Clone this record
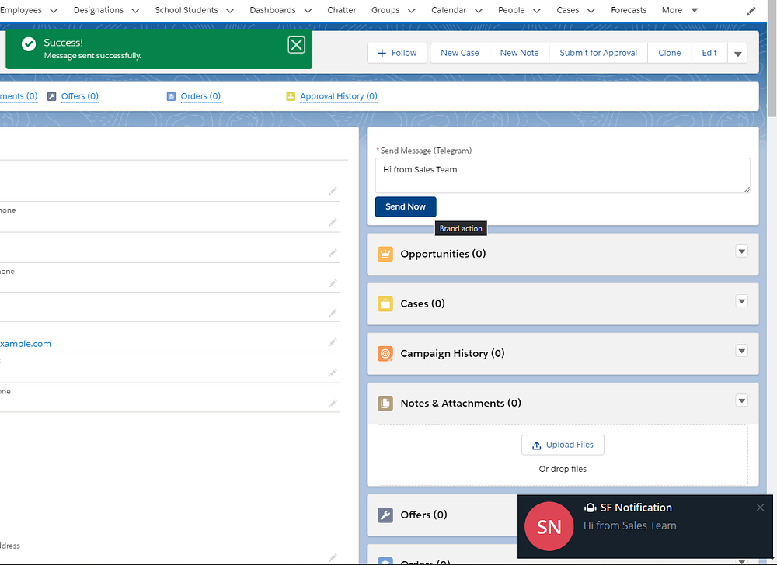The width and height of the screenshot is (777, 565). point(669,54)
